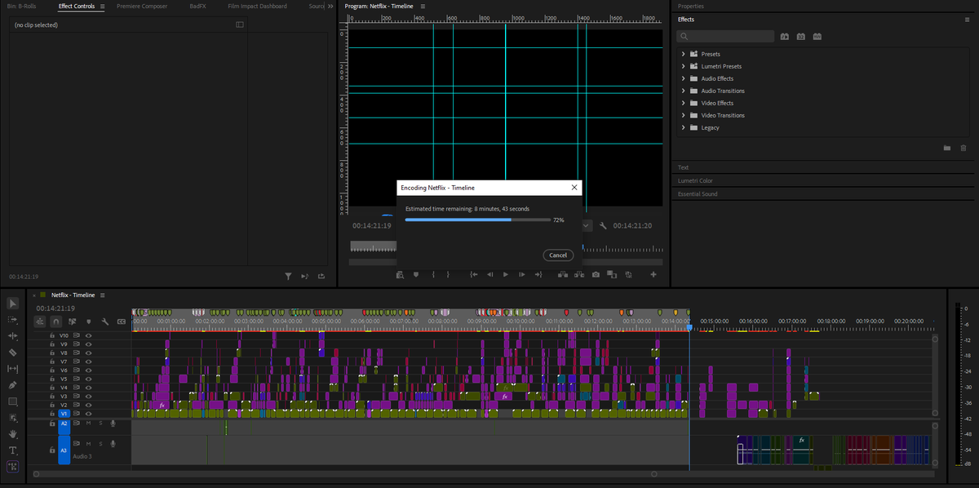Click the captions CC icon in timeline
Image resolution: width=979 pixels, height=488 pixels.
(122, 322)
